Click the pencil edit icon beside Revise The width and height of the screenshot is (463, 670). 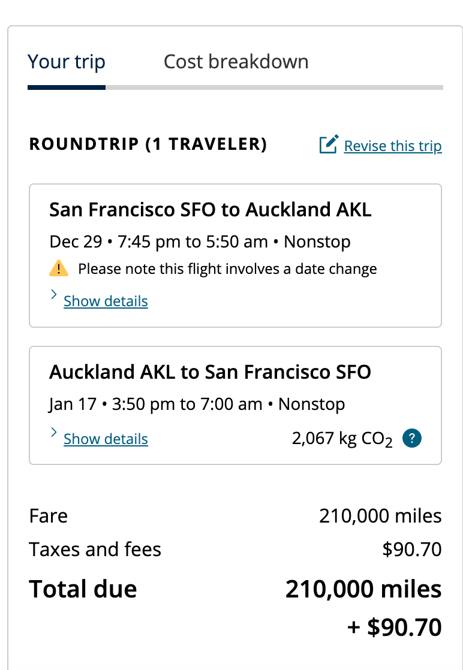point(328,145)
